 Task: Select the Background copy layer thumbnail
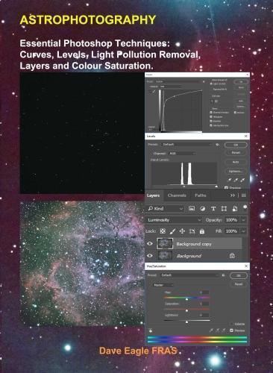165,243
